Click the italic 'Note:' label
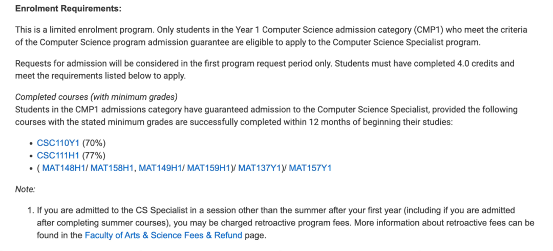 pos(25,190)
